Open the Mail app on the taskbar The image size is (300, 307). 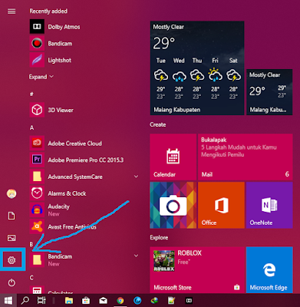pos(103,300)
